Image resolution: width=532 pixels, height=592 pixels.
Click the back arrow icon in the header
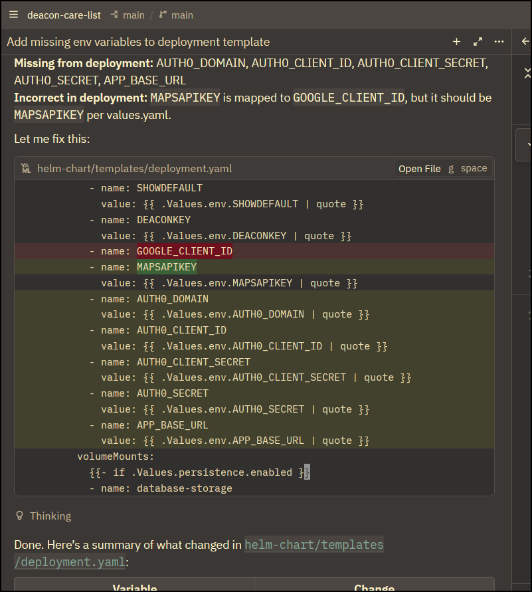point(525,42)
